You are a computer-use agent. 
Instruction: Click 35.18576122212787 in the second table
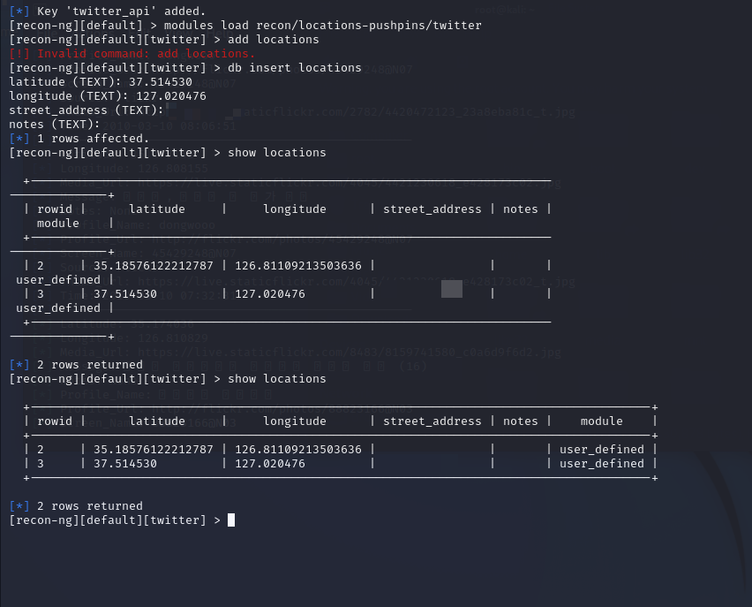click(154, 450)
